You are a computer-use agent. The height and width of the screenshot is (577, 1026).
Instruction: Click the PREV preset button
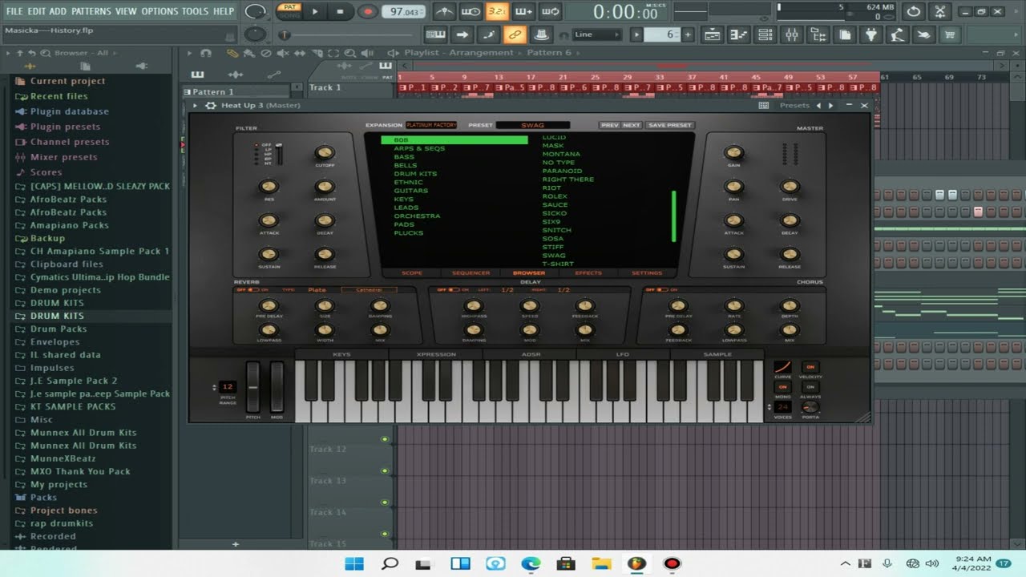pyautogui.click(x=610, y=125)
